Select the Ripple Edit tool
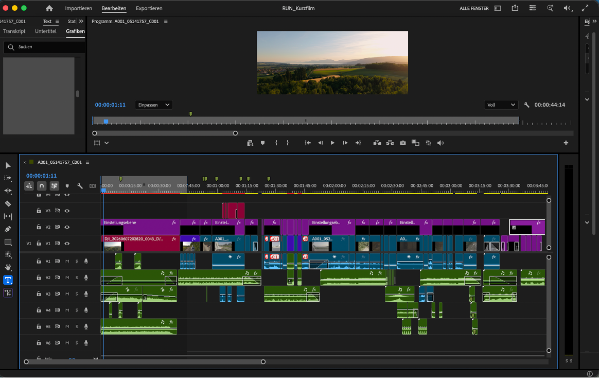Image resolution: width=599 pixels, height=378 pixels. coord(8,191)
